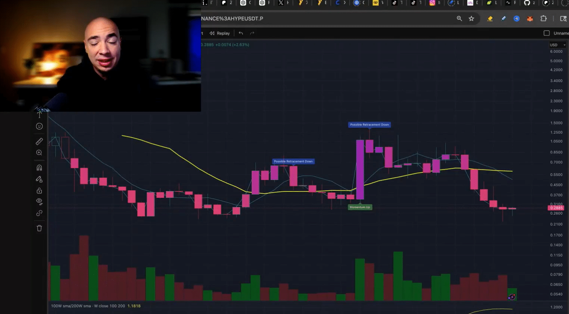Open the yellow highlighter extension
Image resolution: width=569 pixels, height=314 pixels.
click(x=490, y=19)
